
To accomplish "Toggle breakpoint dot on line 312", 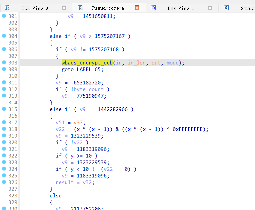I will click(x=4, y=89).
